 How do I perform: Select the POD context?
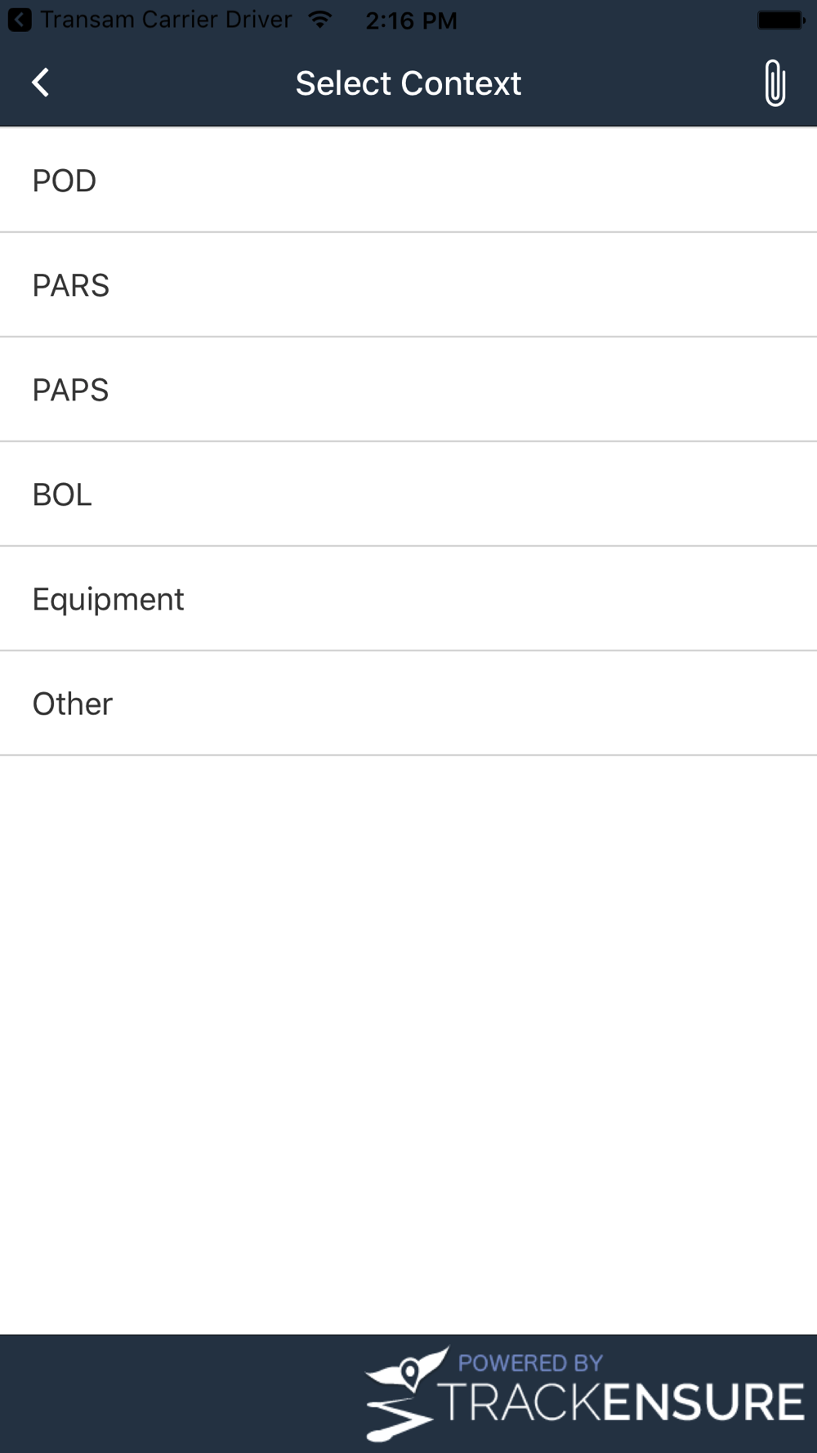click(408, 181)
